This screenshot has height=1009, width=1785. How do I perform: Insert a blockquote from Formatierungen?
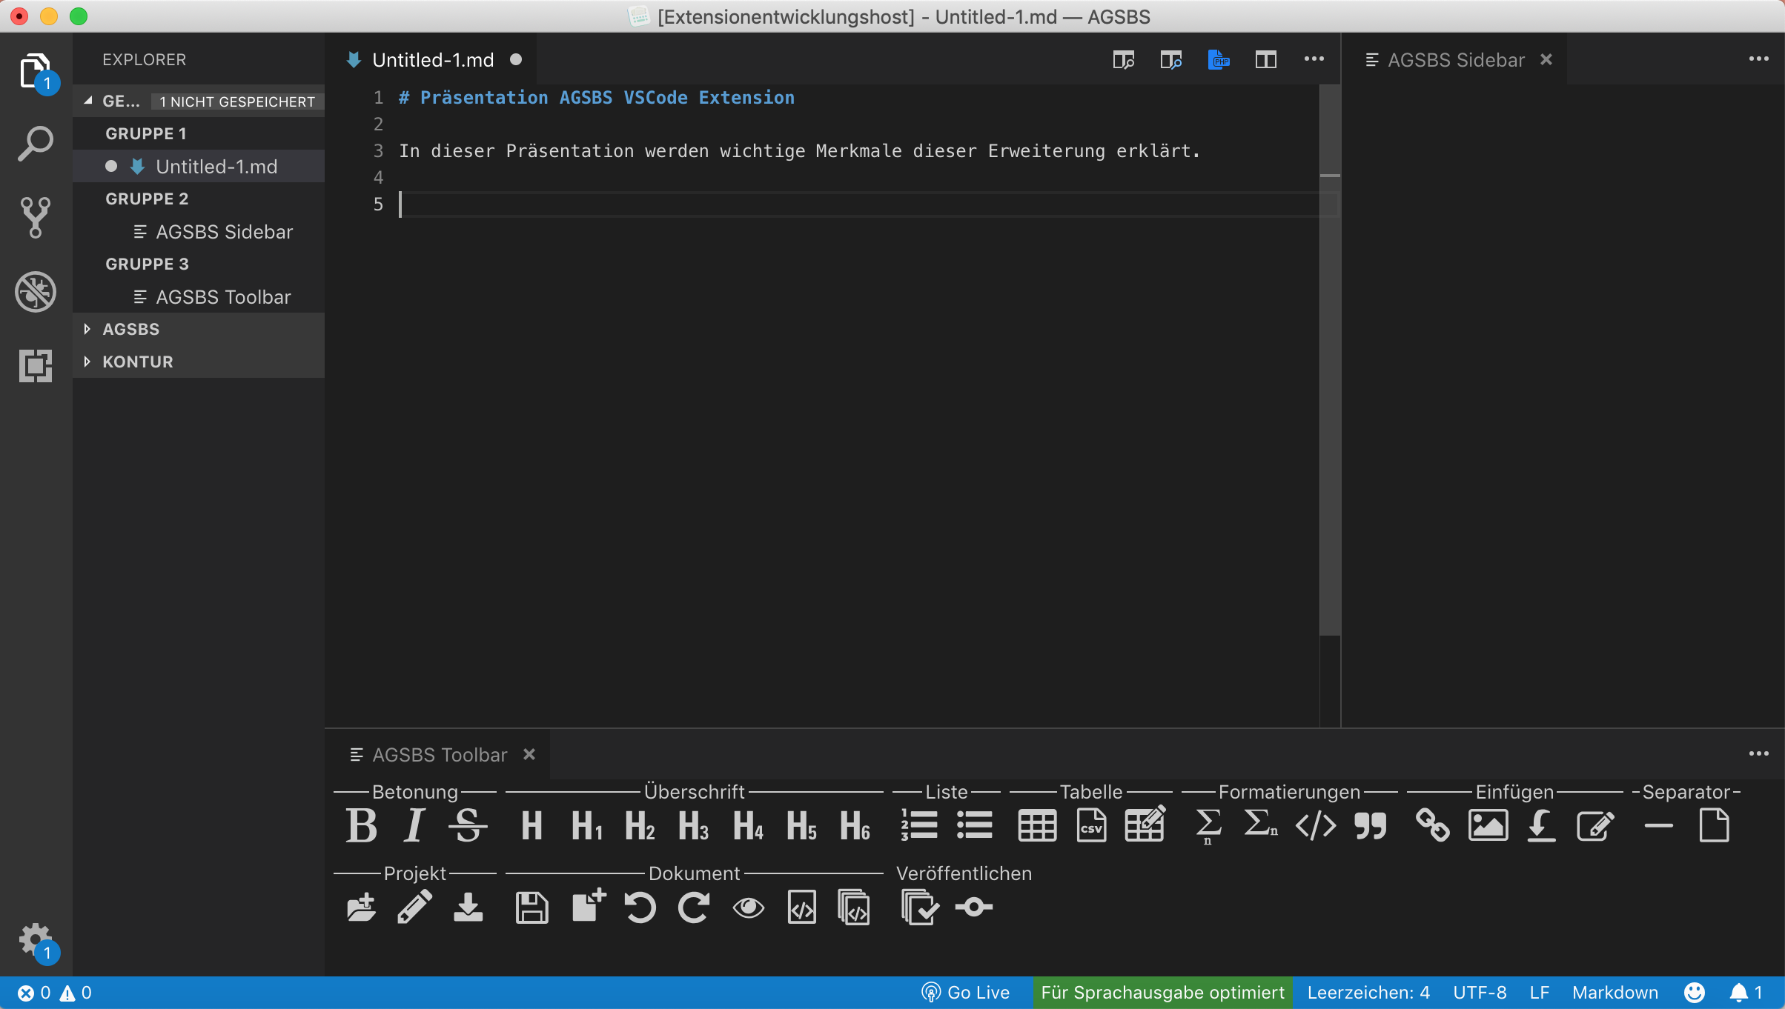pos(1370,825)
